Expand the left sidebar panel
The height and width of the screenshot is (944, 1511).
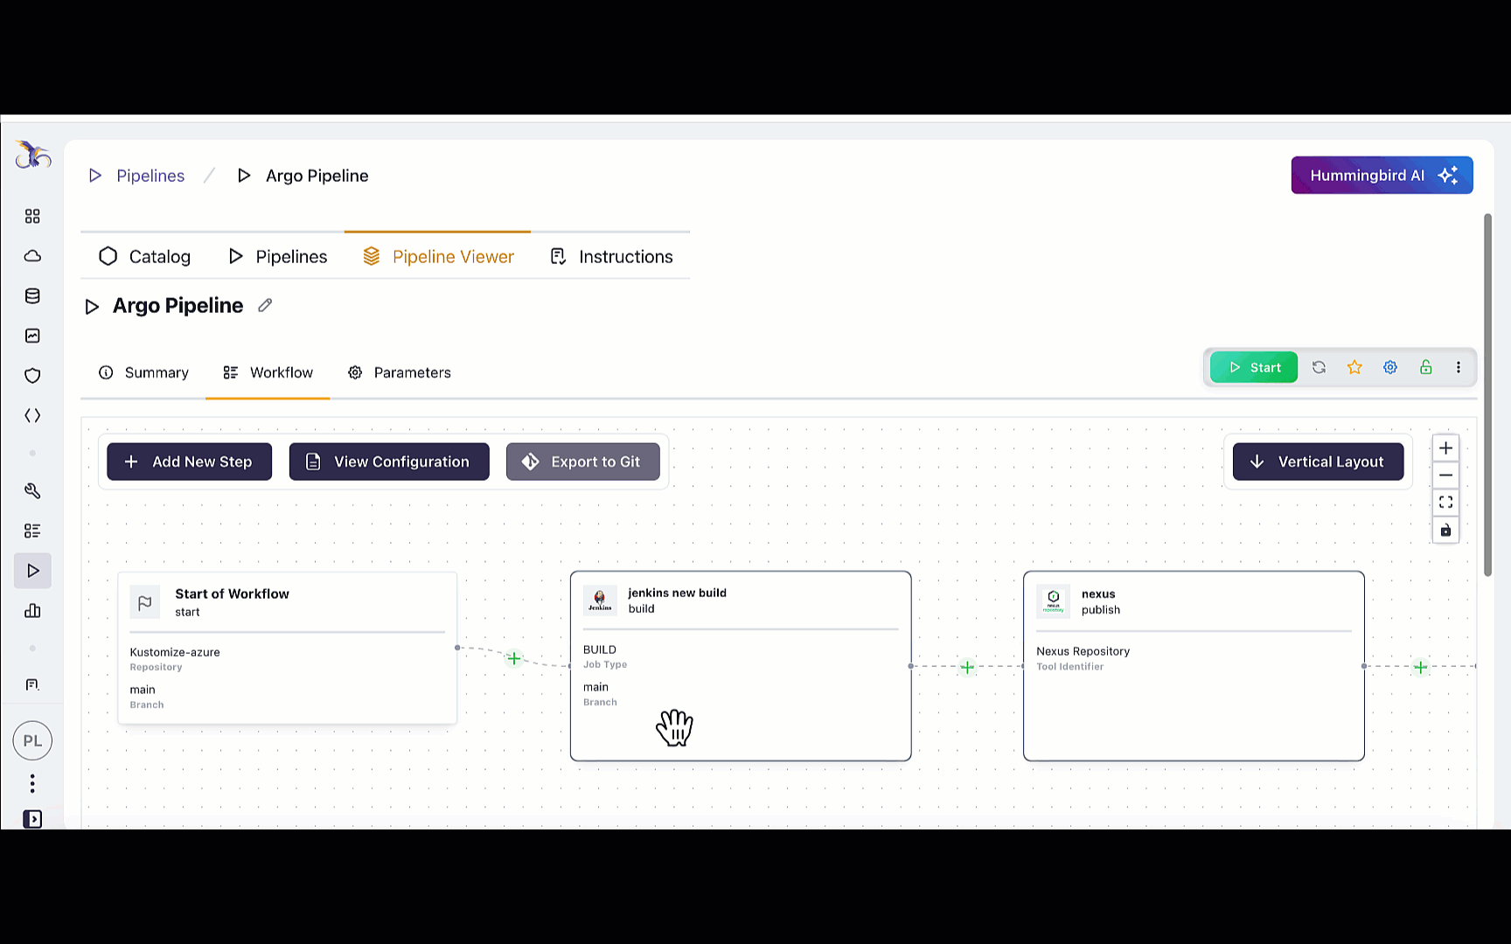32,819
